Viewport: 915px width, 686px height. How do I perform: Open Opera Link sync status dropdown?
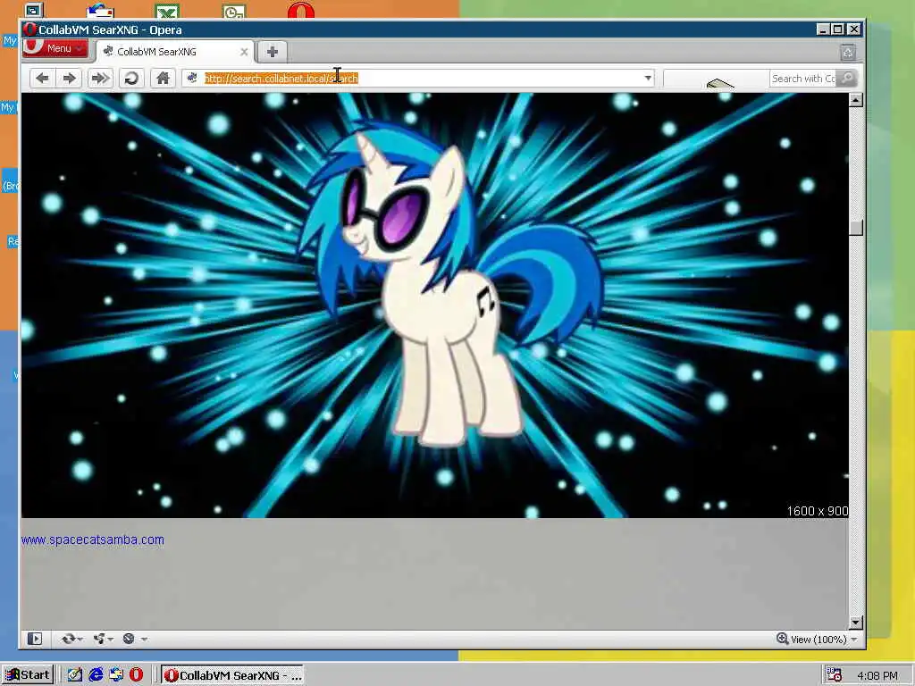point(71,640)
